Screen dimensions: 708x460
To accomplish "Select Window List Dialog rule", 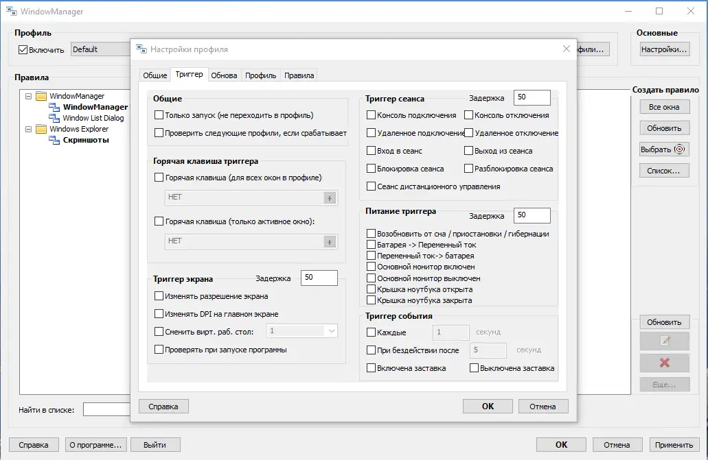I will tap(93, 118).
